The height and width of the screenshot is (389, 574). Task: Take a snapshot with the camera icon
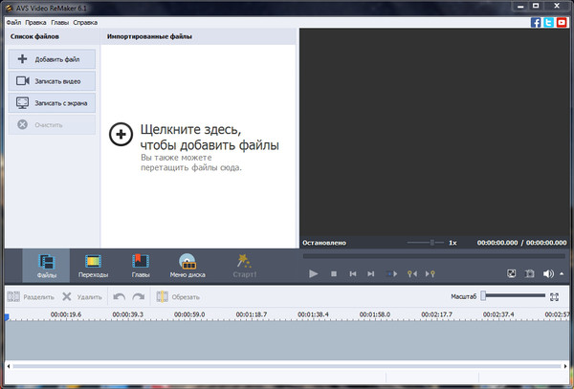pyautogui.click(x=530, y=274)
